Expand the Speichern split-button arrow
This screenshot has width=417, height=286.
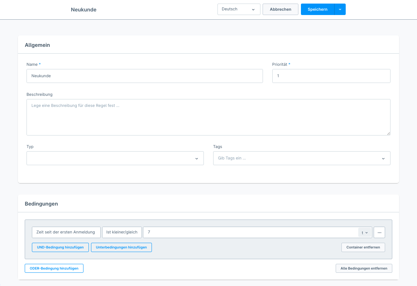(x=340, y=9)
